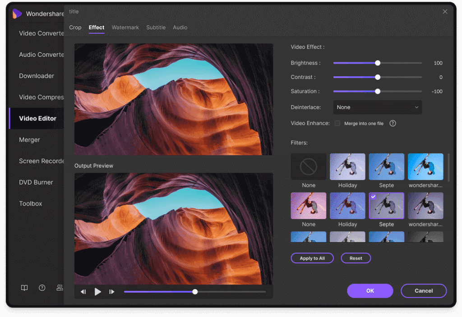Enable the Merge into one file checkbox

337,123
